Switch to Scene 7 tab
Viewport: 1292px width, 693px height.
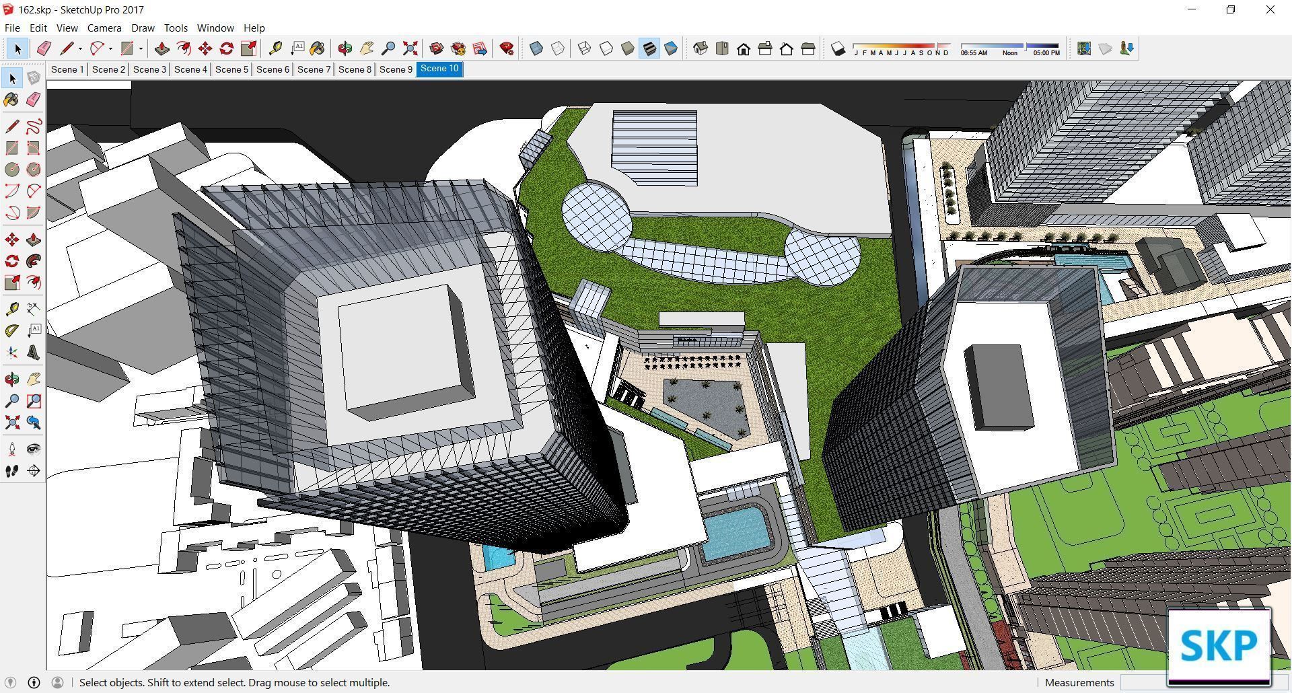pyautogui.click(x=314, y=69)
